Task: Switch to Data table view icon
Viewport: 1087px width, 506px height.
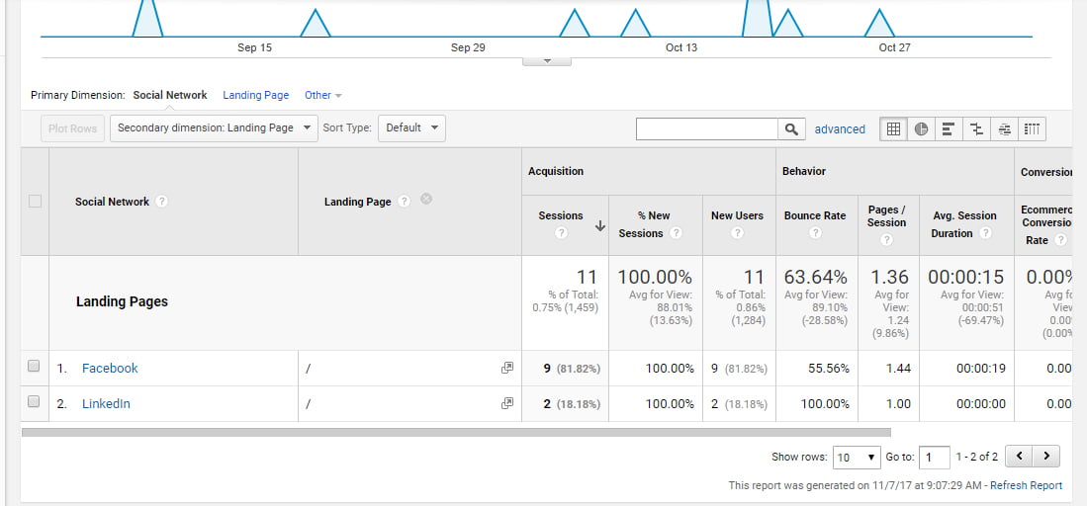Action: point(893,128)
